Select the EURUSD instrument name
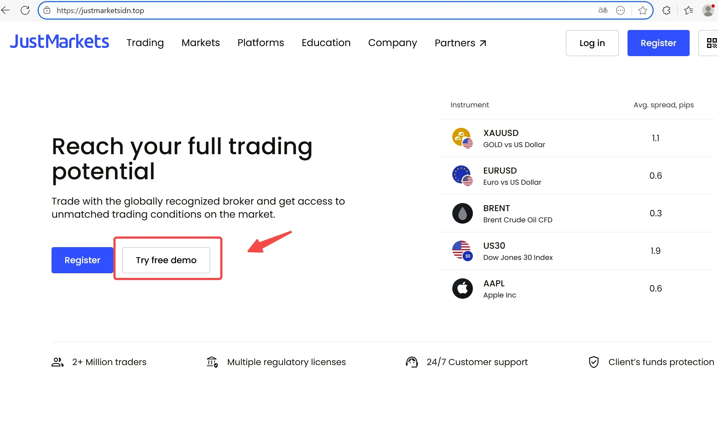Viewport: 718px width, 431px height. click(x=500, y=171)
